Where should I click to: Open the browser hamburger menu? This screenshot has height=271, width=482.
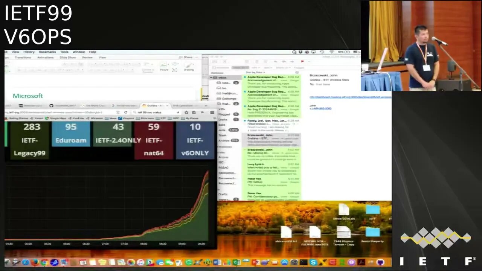(212, 112)
